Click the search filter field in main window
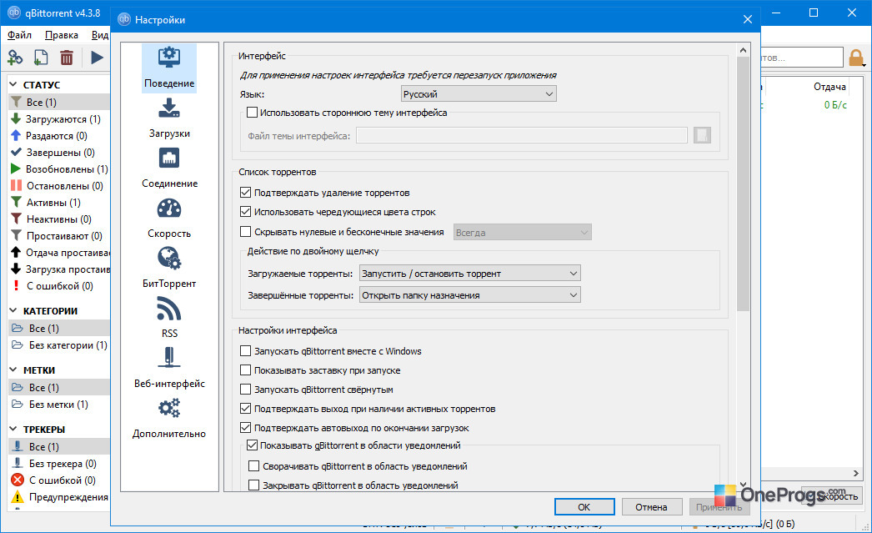872x533 pixels. click(x=801, y=58)
